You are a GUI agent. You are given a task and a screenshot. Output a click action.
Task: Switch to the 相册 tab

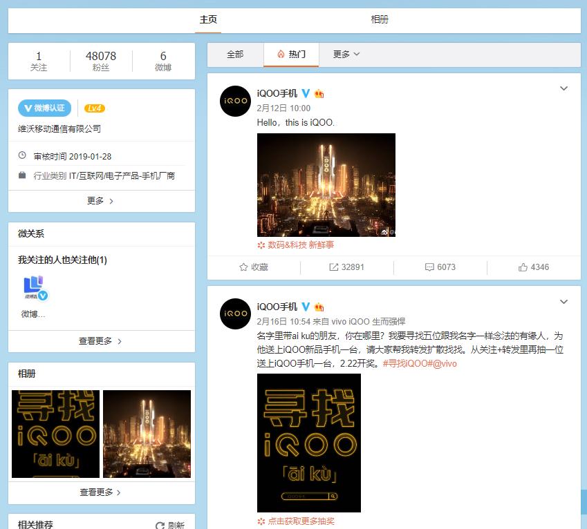[380, 20]
